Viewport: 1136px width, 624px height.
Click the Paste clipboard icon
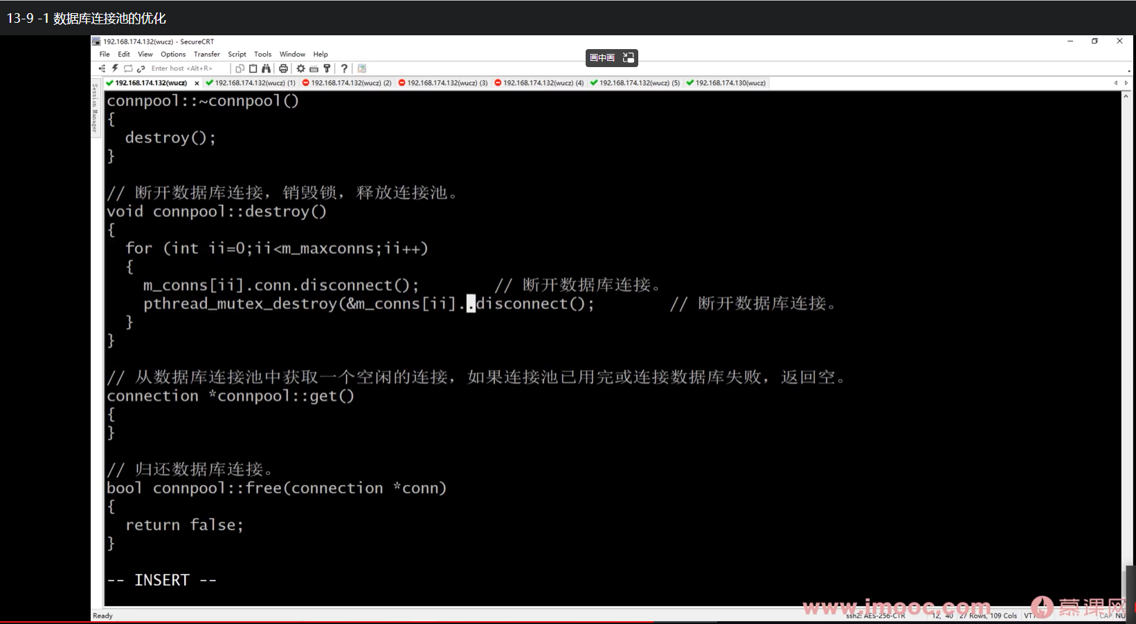[x=253, y=68]
